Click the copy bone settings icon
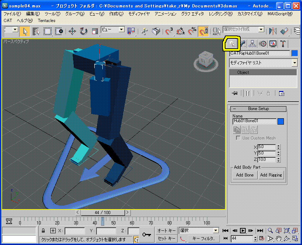This screenshot has height=245, width=302. (x=237, y=130)
